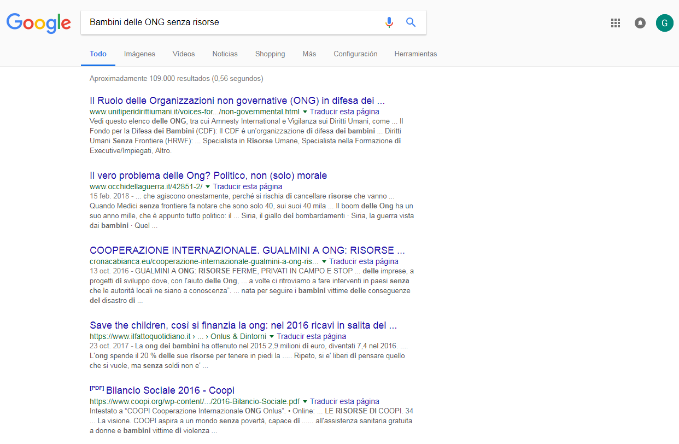Click the magnifying glass search button
Viewport: 679px width, 444px height.
(x=411, y=22)
